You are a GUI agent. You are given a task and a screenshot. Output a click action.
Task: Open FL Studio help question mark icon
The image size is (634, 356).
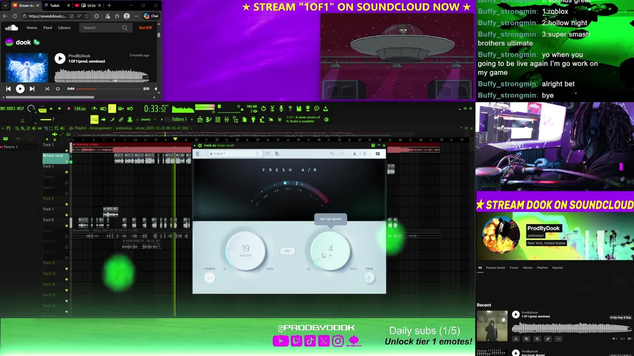[290, 108]
